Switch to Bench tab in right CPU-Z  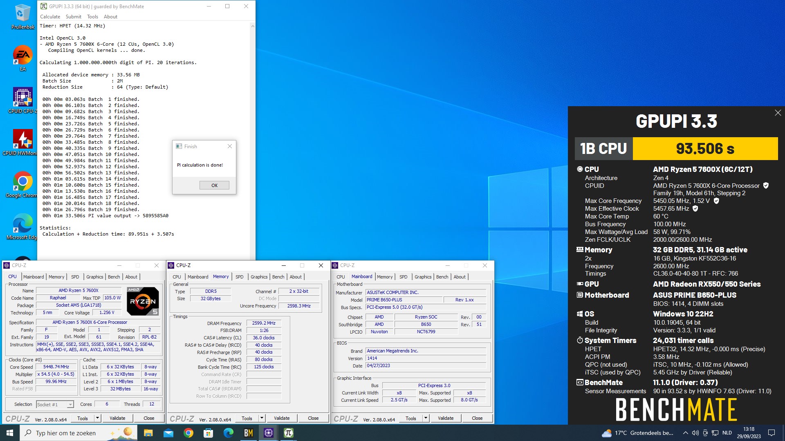[x=442, y=277]
